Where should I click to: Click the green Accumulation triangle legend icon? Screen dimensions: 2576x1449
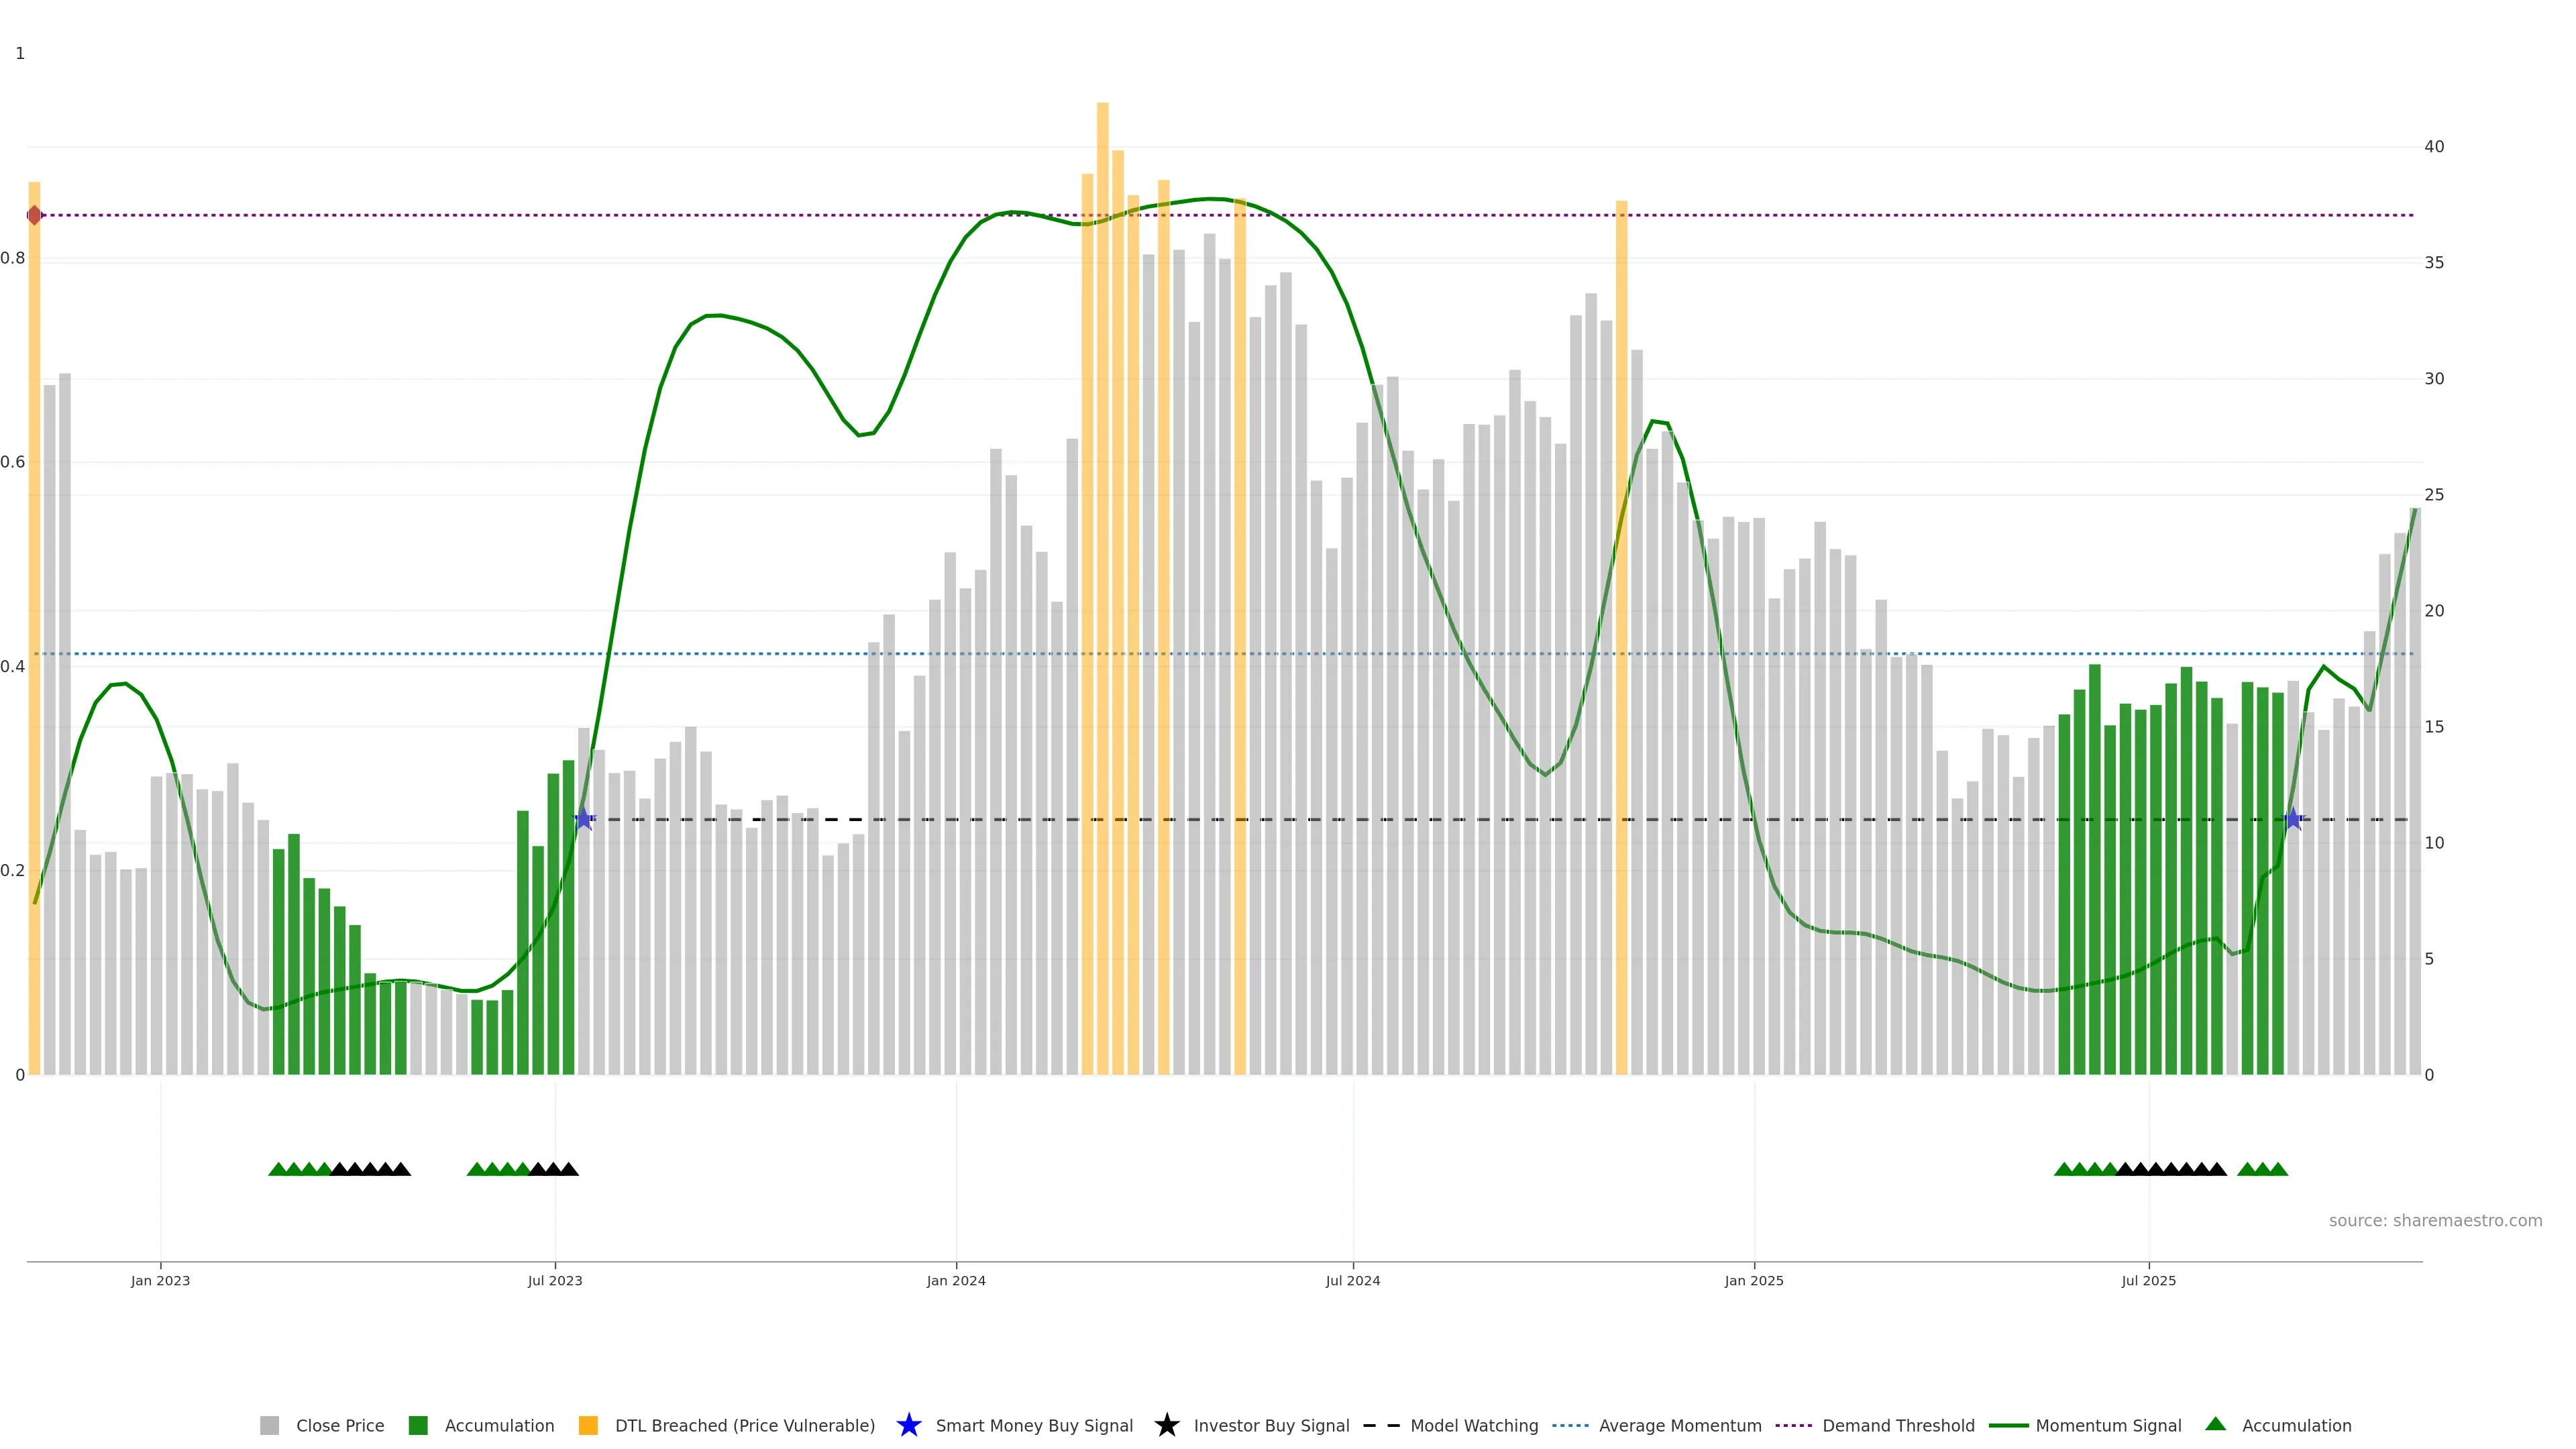pyautogui.click(x=2215, y=1424)
